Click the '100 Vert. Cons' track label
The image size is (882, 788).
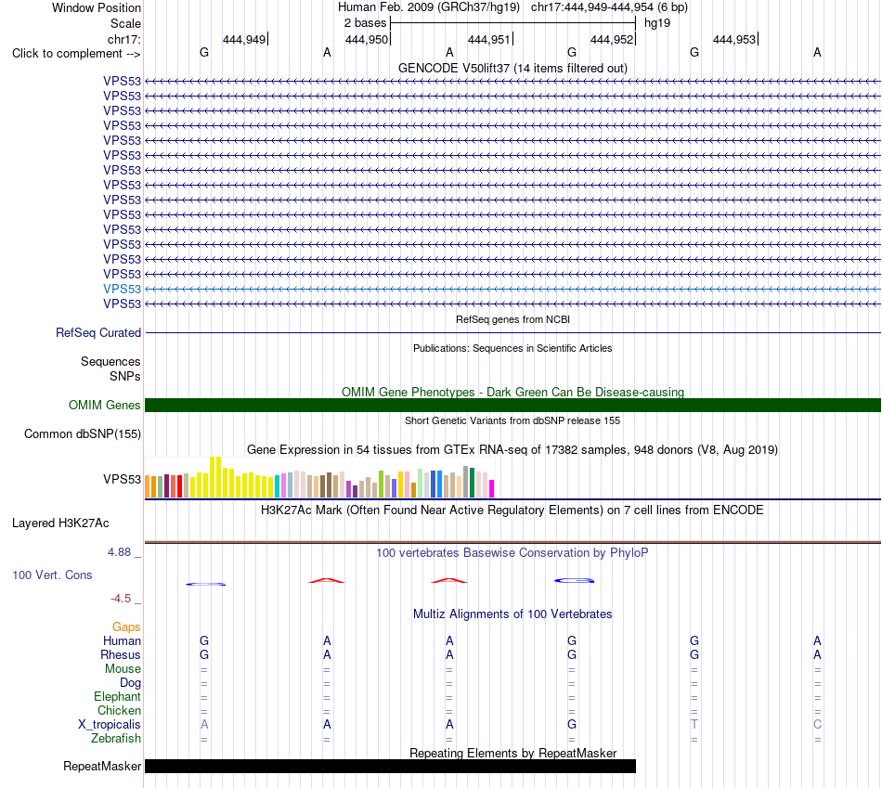[x=52, y=575]
